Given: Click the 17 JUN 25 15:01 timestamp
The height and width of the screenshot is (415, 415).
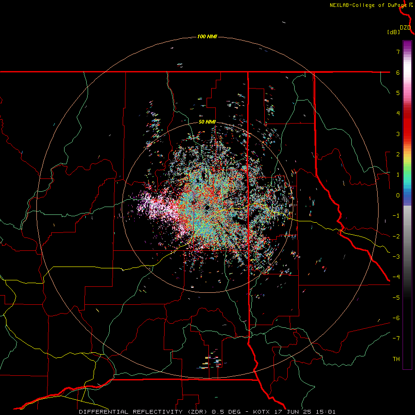Looking at the screenshot, I should point(305,412).
